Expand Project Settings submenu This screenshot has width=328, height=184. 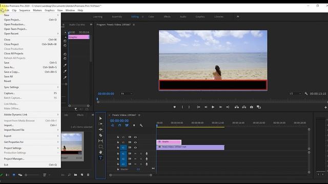pos(31,148)
